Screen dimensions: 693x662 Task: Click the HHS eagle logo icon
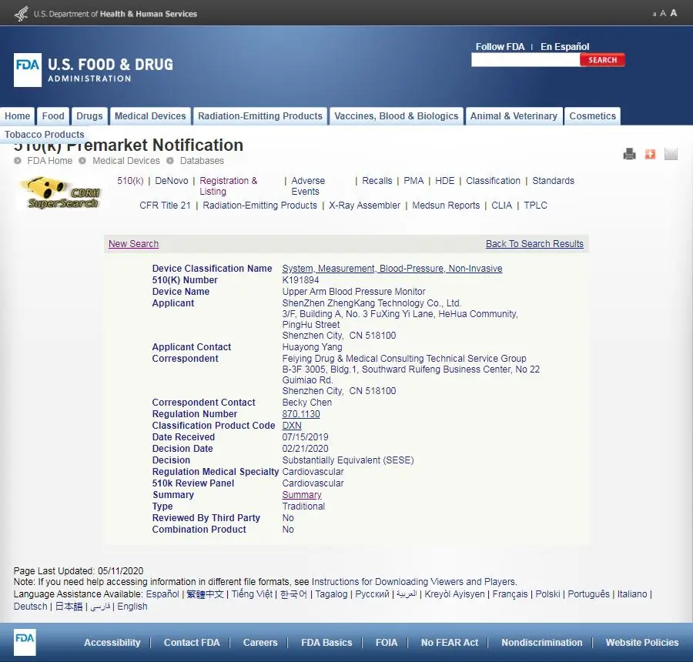coord(22,14)
